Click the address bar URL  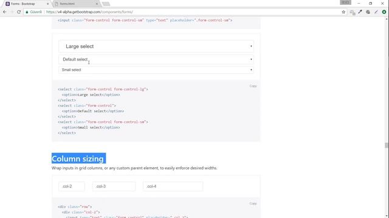89,12
